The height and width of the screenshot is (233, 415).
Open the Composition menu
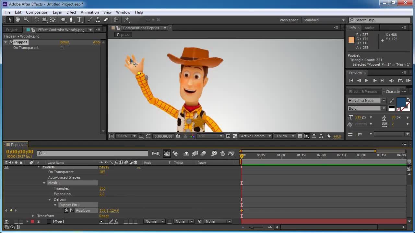37,12
